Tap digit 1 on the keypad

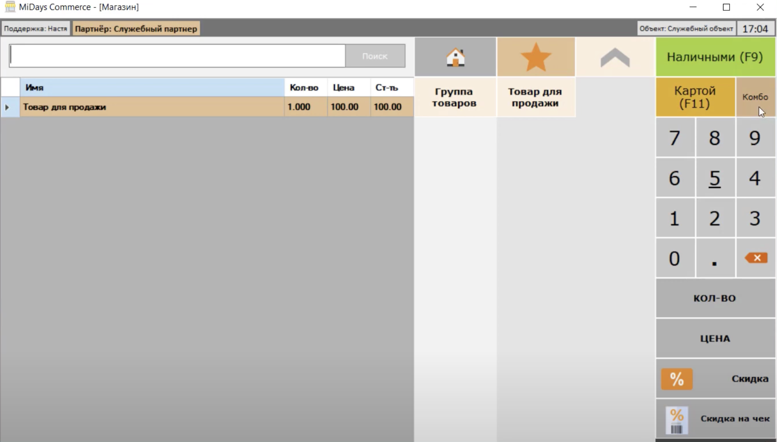pyautogui.click(x=675, y=218)
